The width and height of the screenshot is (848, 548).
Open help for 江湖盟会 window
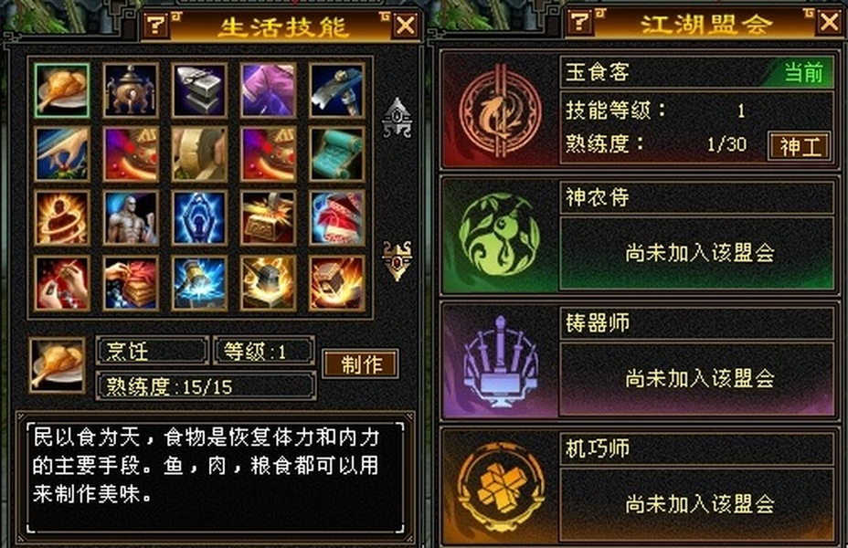(x=581, y=22)
